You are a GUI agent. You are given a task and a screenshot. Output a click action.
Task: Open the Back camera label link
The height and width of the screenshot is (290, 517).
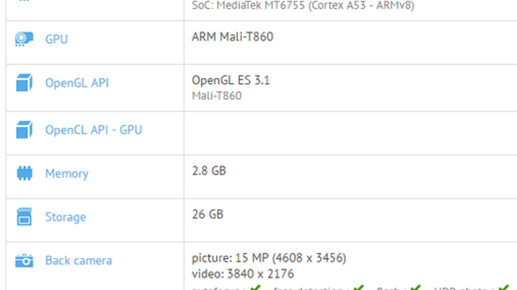(x=79, y=261)
